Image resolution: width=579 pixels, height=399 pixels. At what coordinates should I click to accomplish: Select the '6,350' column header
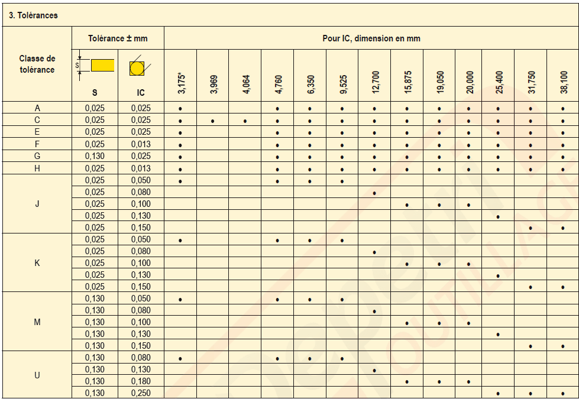pyautogui.click(x=311, y=85)
